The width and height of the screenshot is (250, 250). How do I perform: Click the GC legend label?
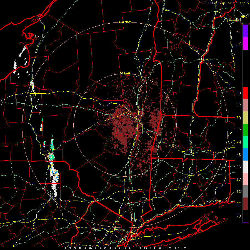[239, 191]
